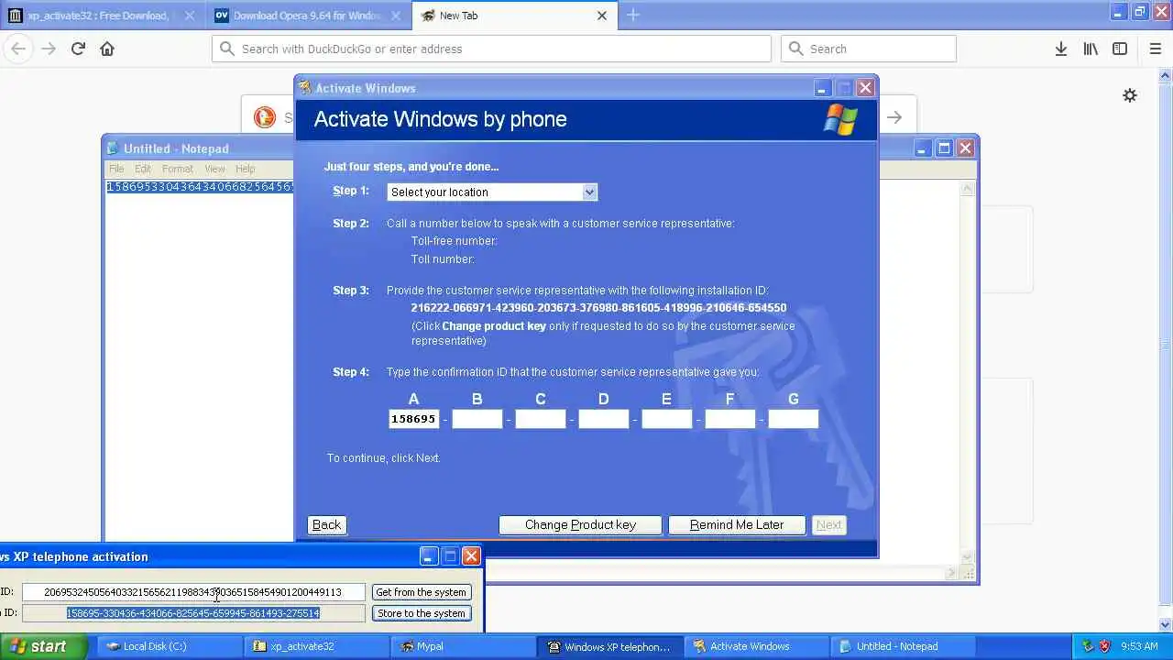
Task: Click Get from the system button
Action: point(422,592)
